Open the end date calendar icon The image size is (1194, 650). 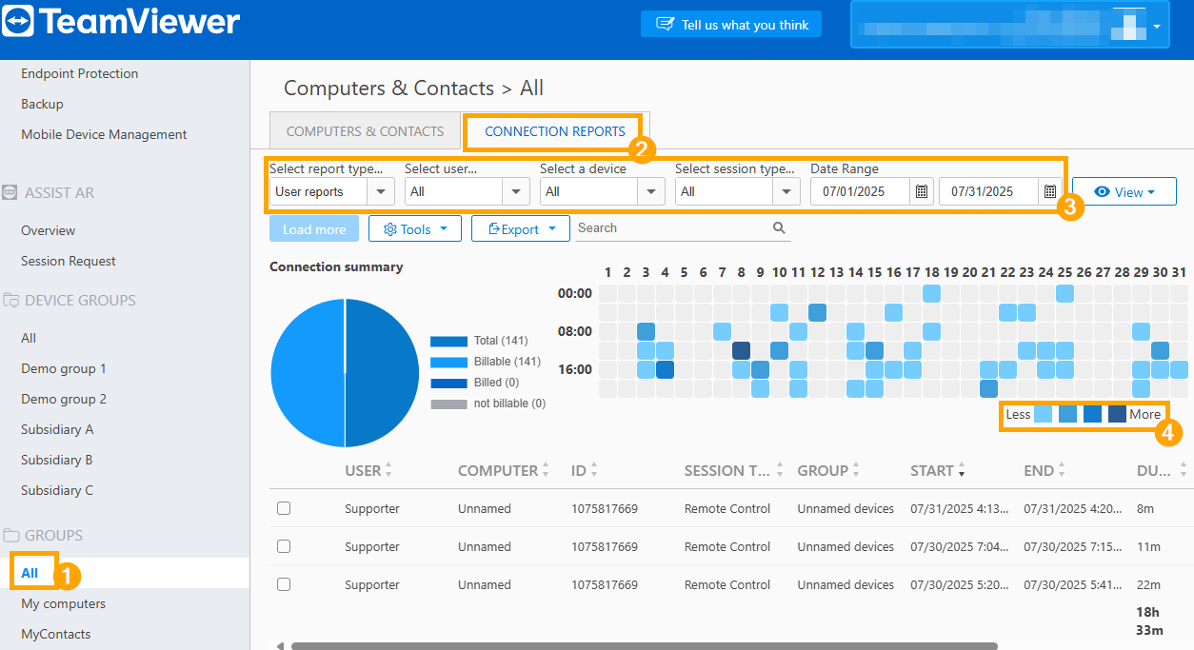[x=1049, y=191]
